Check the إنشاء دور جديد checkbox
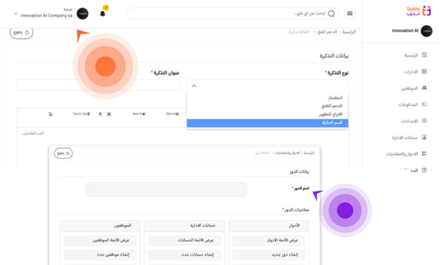Image resolution: width=440 pixels, height=265 pixels. [x=302, y=254]
